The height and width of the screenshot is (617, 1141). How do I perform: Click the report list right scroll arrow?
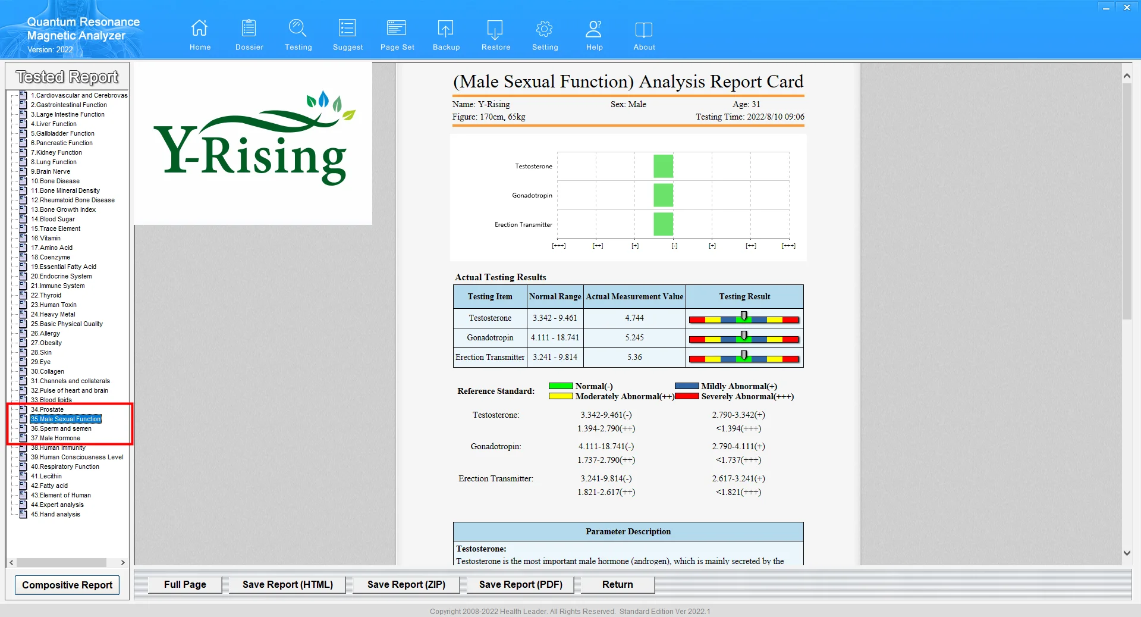pos(122,562)
